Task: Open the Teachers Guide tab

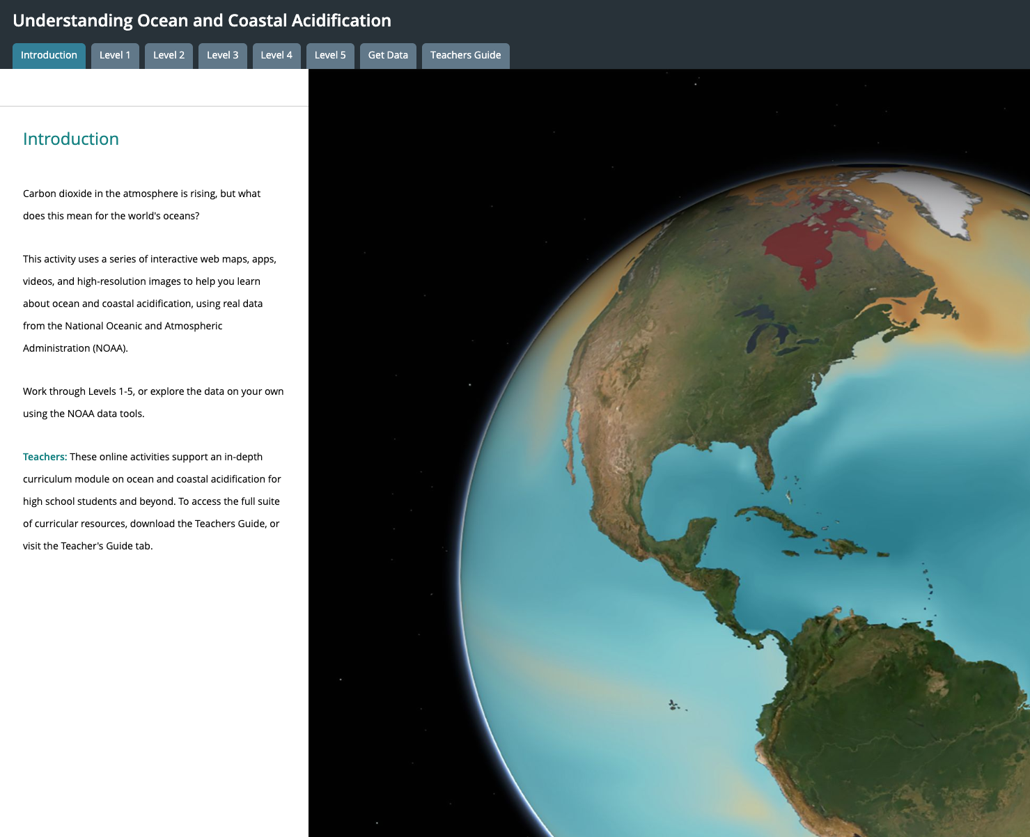Action: pos(465,55)
